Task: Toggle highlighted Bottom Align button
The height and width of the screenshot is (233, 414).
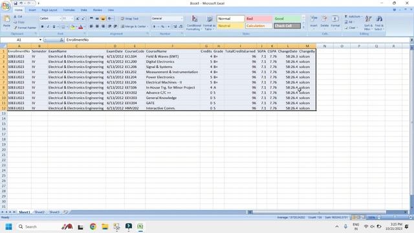Action: (x=103, y=19)
